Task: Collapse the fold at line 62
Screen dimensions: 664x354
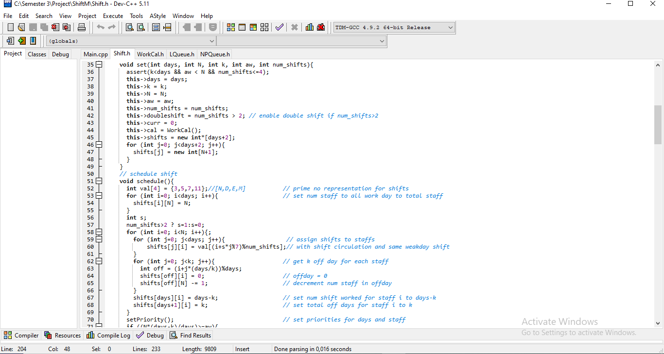Action: (x=99, y=261)
